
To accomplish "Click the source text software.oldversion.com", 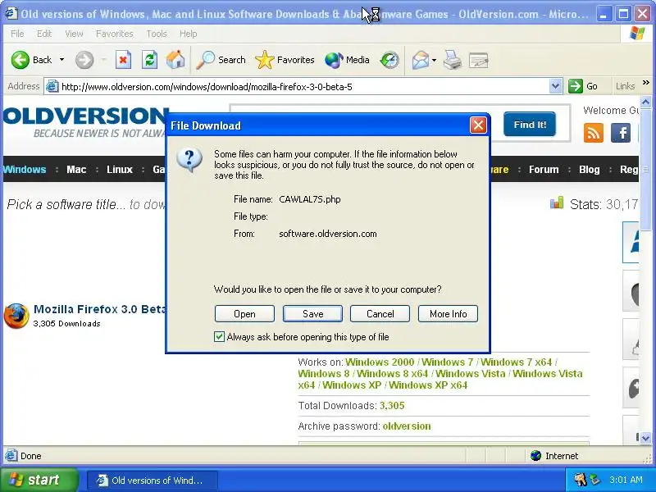I will click(x=327, y=234).
